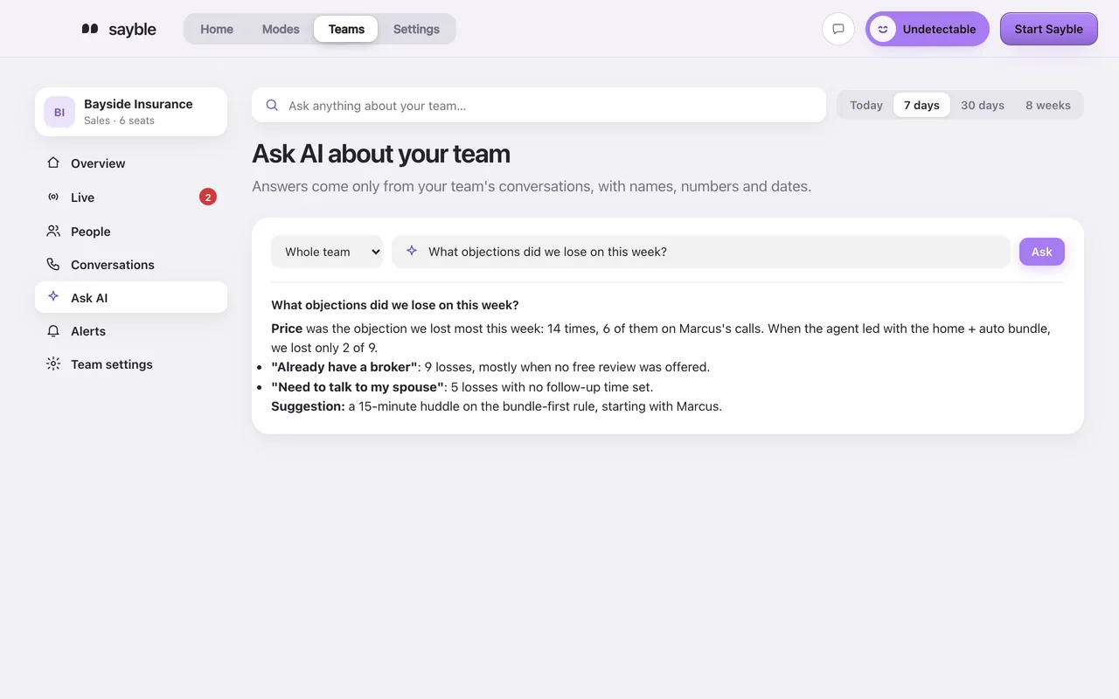Switch to the Teams tab
The image size is (1119, 699).
346,29
